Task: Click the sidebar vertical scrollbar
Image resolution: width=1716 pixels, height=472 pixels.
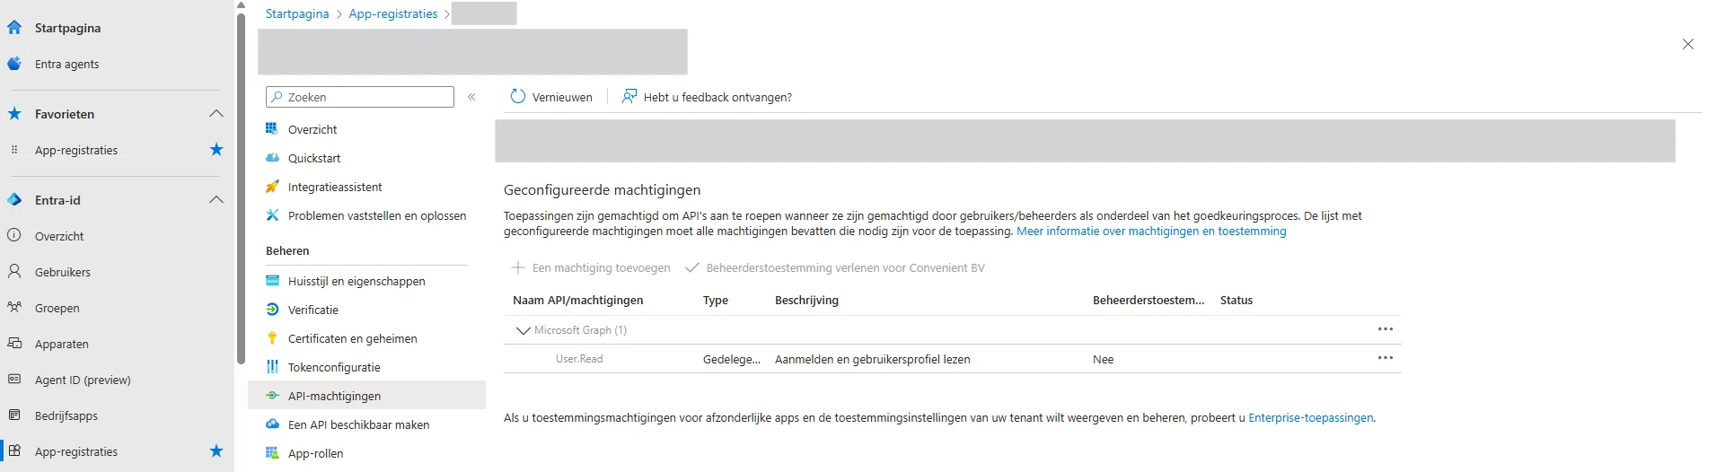Action: coord(241,188)
